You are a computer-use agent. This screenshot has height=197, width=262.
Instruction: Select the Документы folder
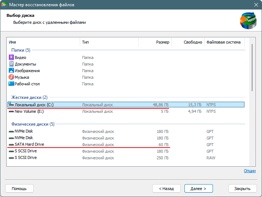coord(126,64)
